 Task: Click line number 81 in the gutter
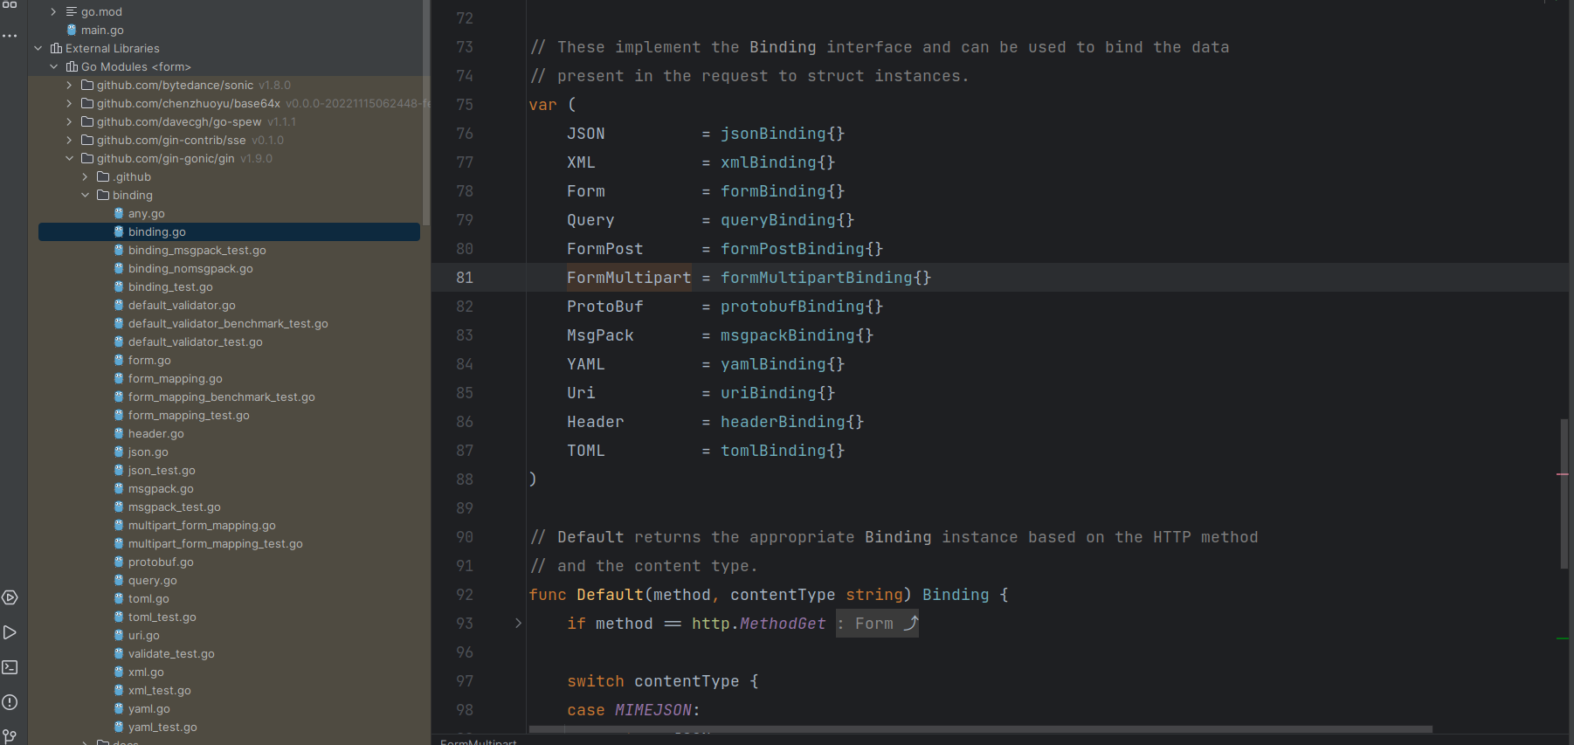[x=465, y=278]
